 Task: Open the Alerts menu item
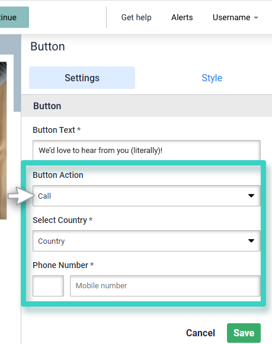(x=182, y=17)
